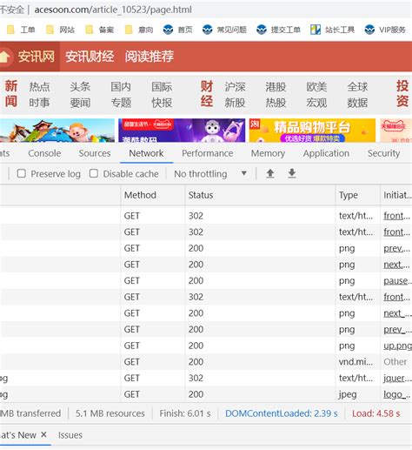Open the 专题 news link

pyautogui.click(x=121, y=103)
